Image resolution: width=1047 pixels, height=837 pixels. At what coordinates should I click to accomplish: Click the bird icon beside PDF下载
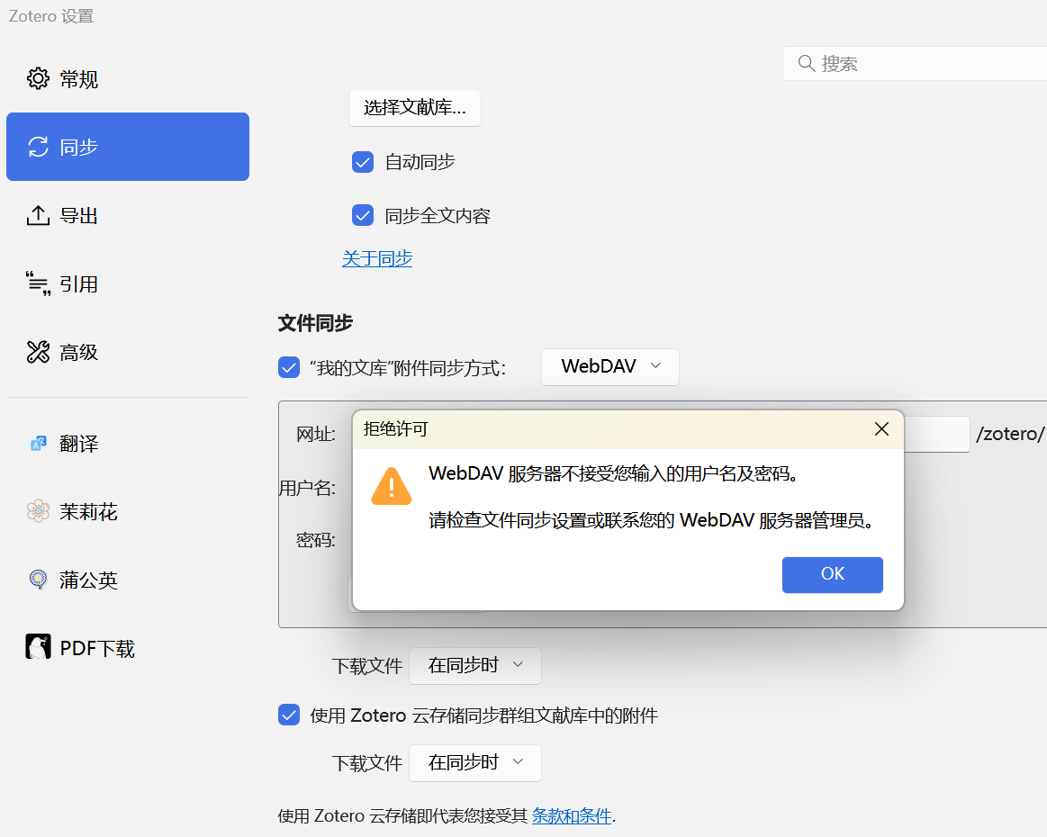pyautogui.click(x=38, y=647)
